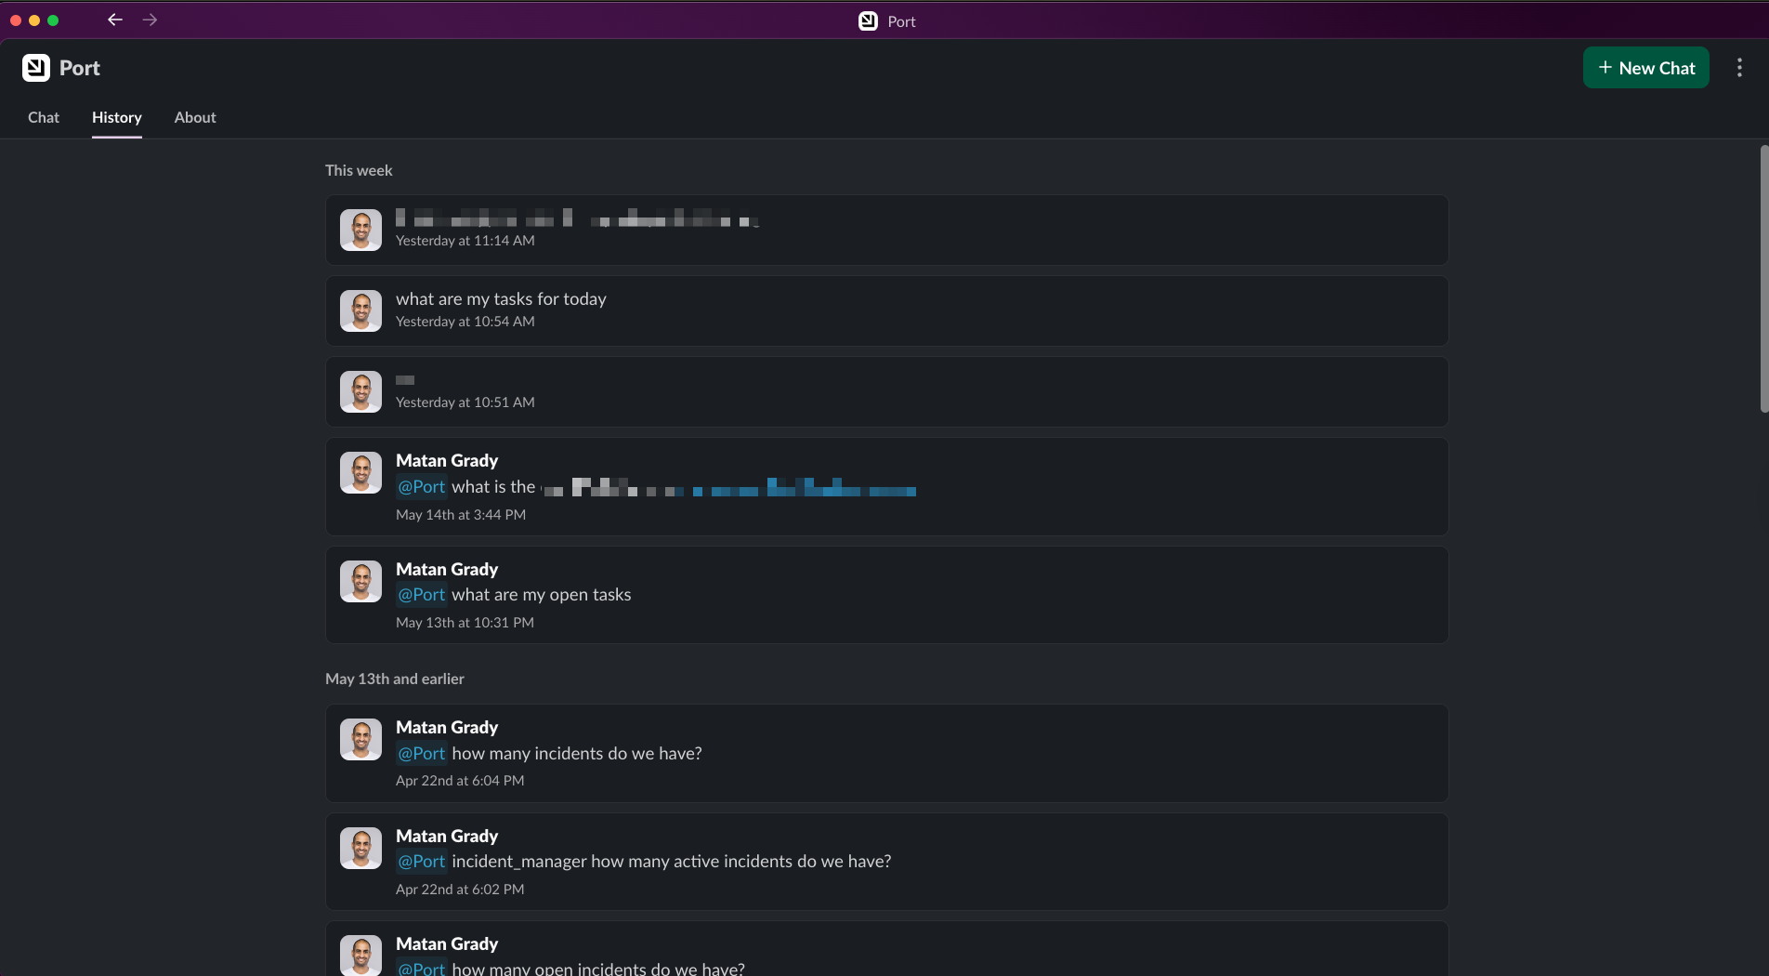Click the avatar beside 'what are my tasks for today'
1769x976 pixels.
pyautogui.click(x=360, y=310)
